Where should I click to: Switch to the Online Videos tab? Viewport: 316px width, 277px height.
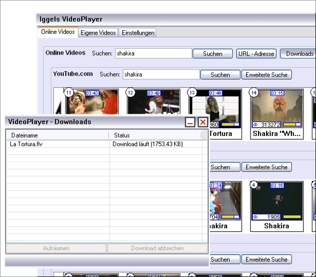click(x=58, y=32)
